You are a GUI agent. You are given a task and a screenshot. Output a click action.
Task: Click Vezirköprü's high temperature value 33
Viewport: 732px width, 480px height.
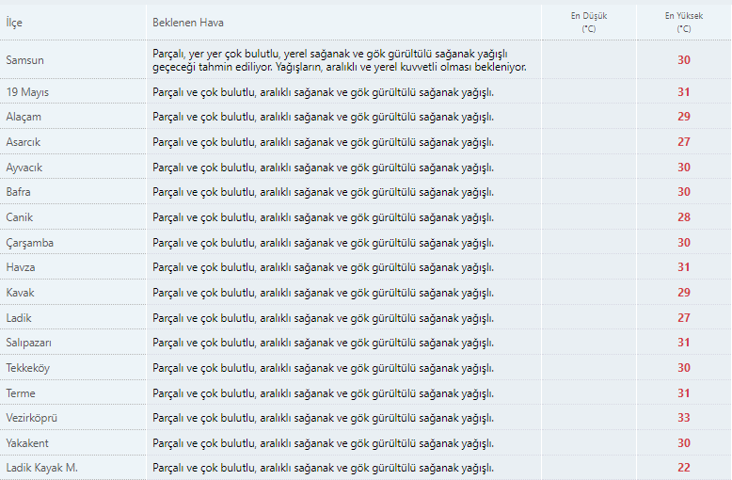coord(684,418)
